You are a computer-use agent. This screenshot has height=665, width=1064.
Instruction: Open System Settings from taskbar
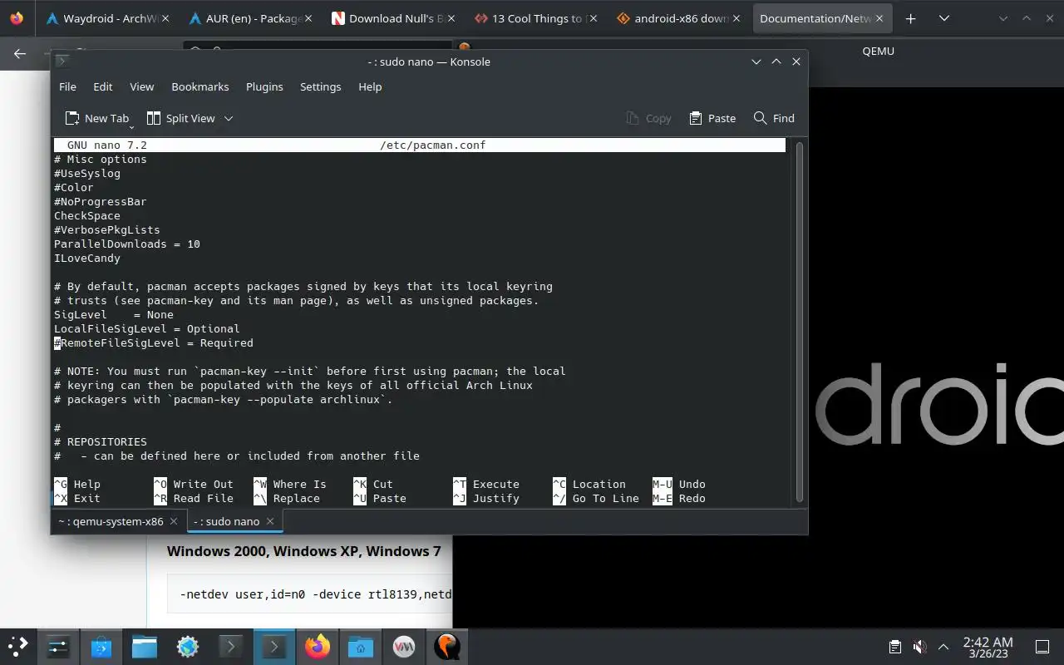[x=58, y=647]
